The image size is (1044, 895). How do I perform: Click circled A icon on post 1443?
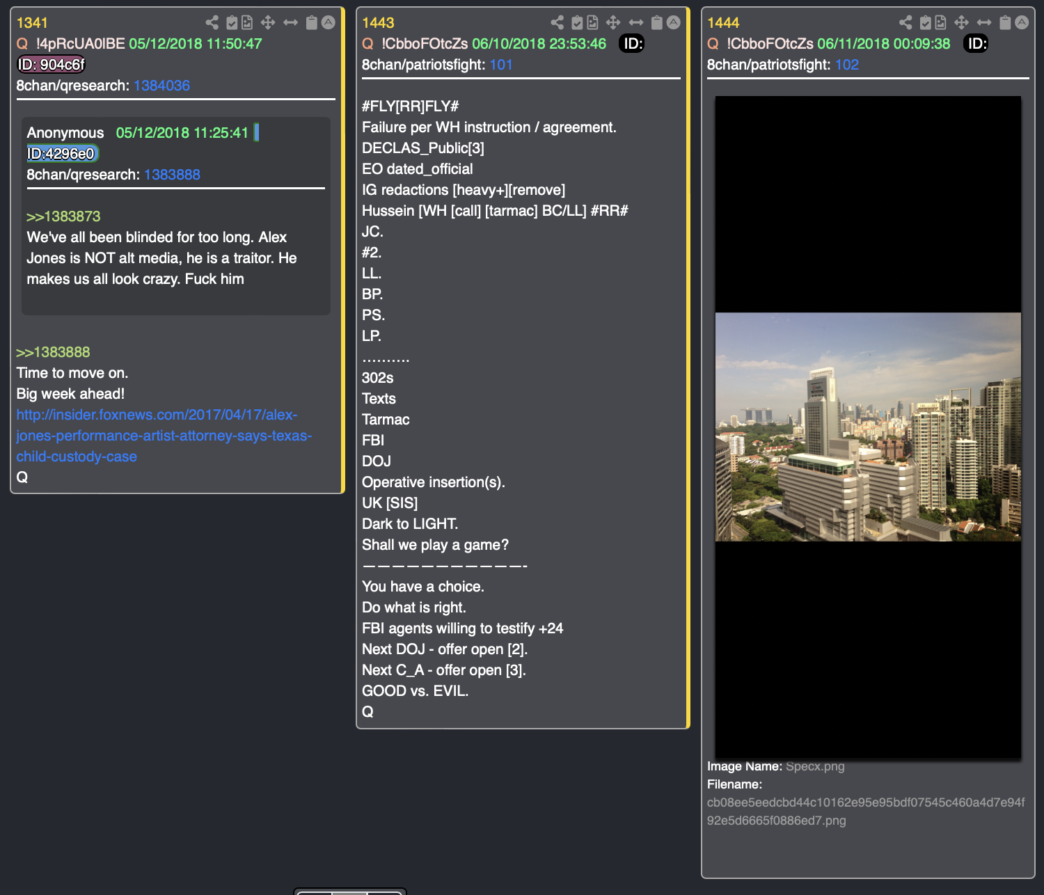[x=674, y=22]
